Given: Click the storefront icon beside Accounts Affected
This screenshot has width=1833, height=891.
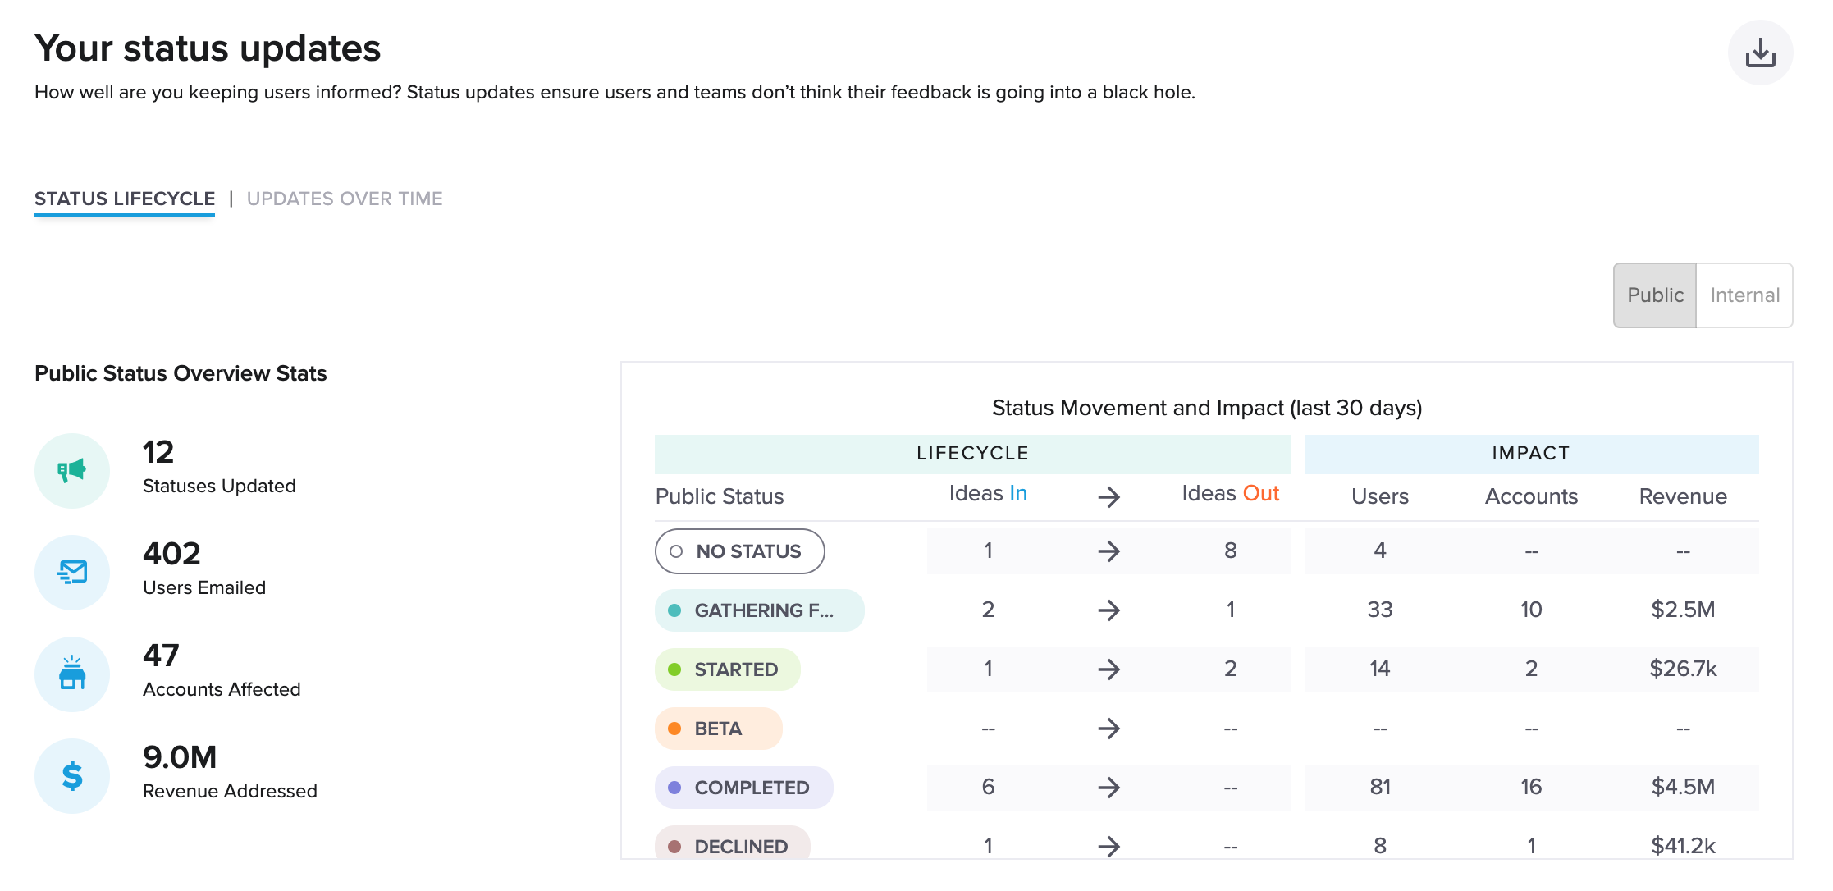Looking at the screenshot, I should coord(72,674).
